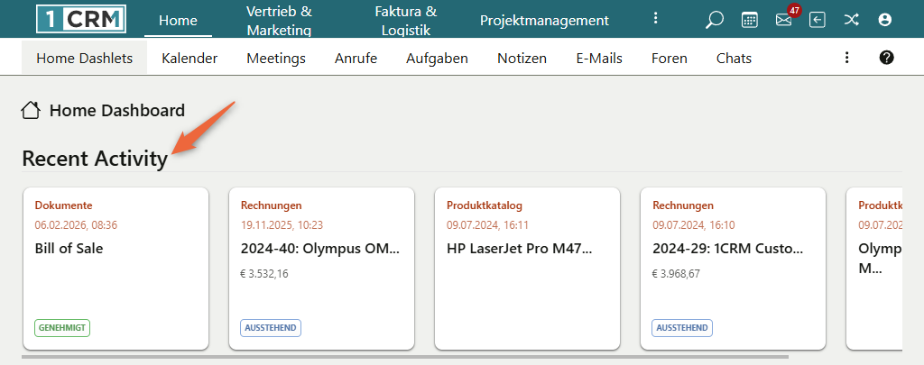Expand the three-dot menu beside Chats
Image resolution: width=924 pixels, height=365 pixels.
(x=846, y=58)
